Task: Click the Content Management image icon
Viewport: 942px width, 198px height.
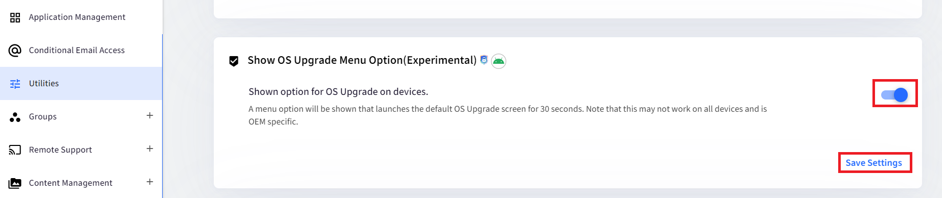Action: pos(15,183)
